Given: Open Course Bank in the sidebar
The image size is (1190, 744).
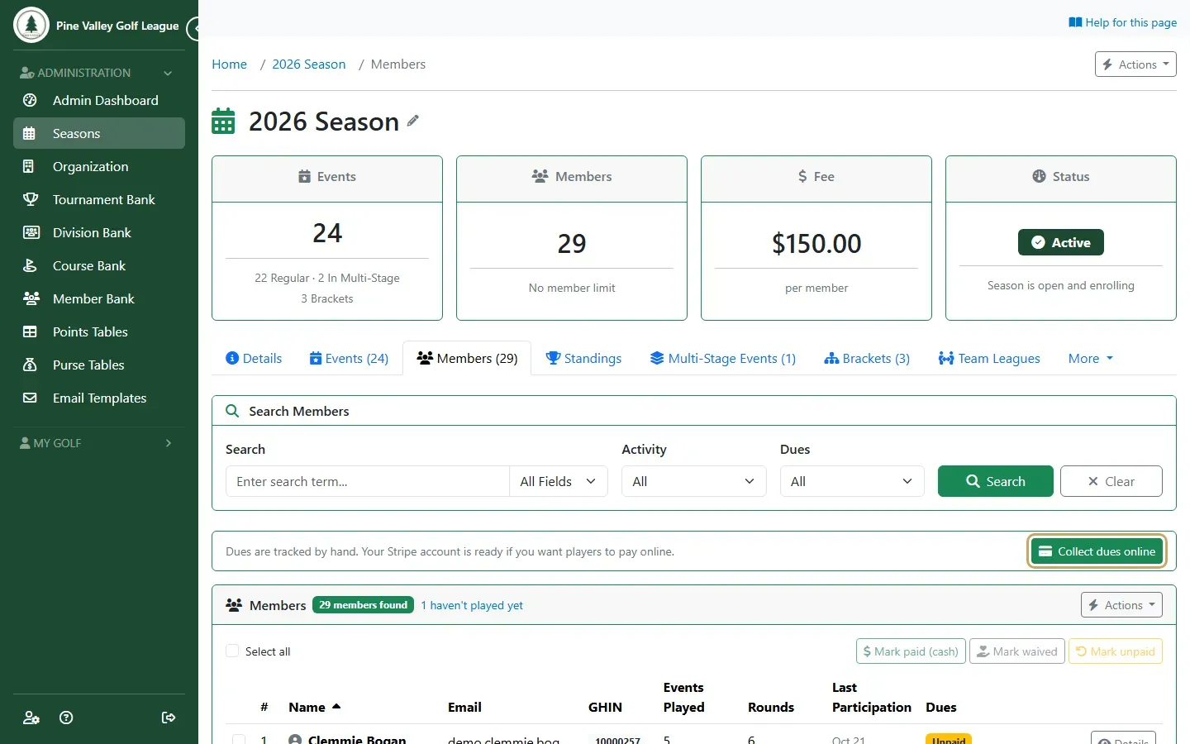Looking at the screenshot, I should point(99,265).
